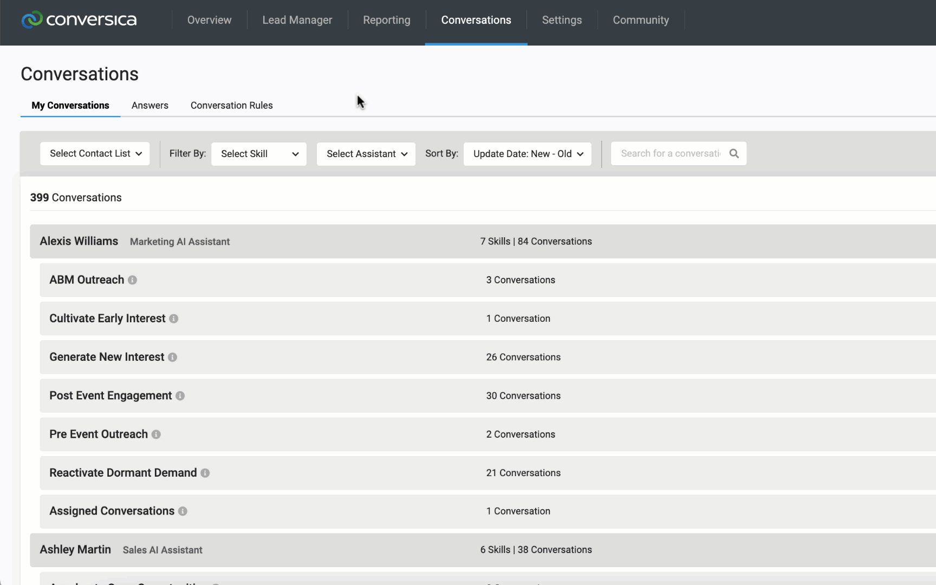The image size is (936, 585).
Task: Switch to the Answers tab
Action: coord(149,106)
